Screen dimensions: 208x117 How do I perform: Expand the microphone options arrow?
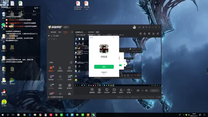124,90
